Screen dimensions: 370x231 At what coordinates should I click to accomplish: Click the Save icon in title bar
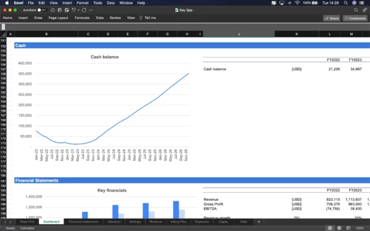point(60,10)
